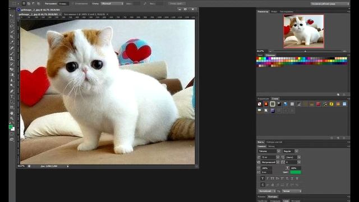Open the Метрический kerning dropdown

point(278,162)
